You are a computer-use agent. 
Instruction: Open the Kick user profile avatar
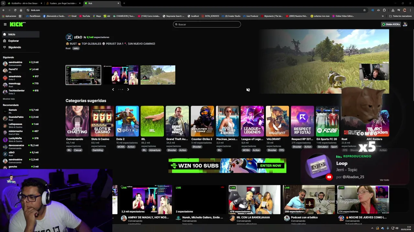405,24
